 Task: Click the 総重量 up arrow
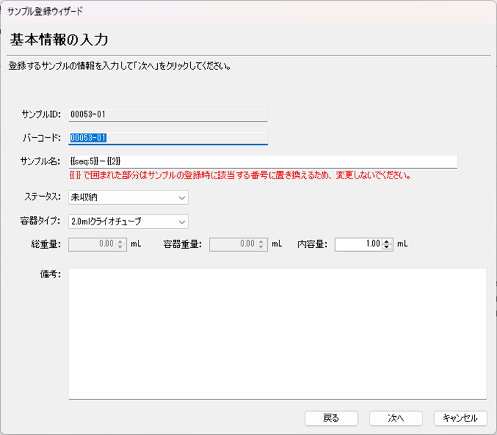(x=120, y=241)
